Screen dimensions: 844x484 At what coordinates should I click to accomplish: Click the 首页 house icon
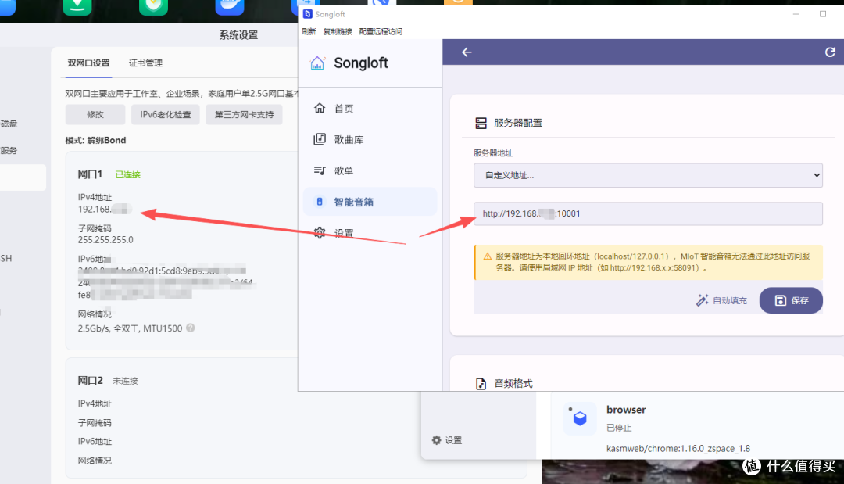coord(320,108)
